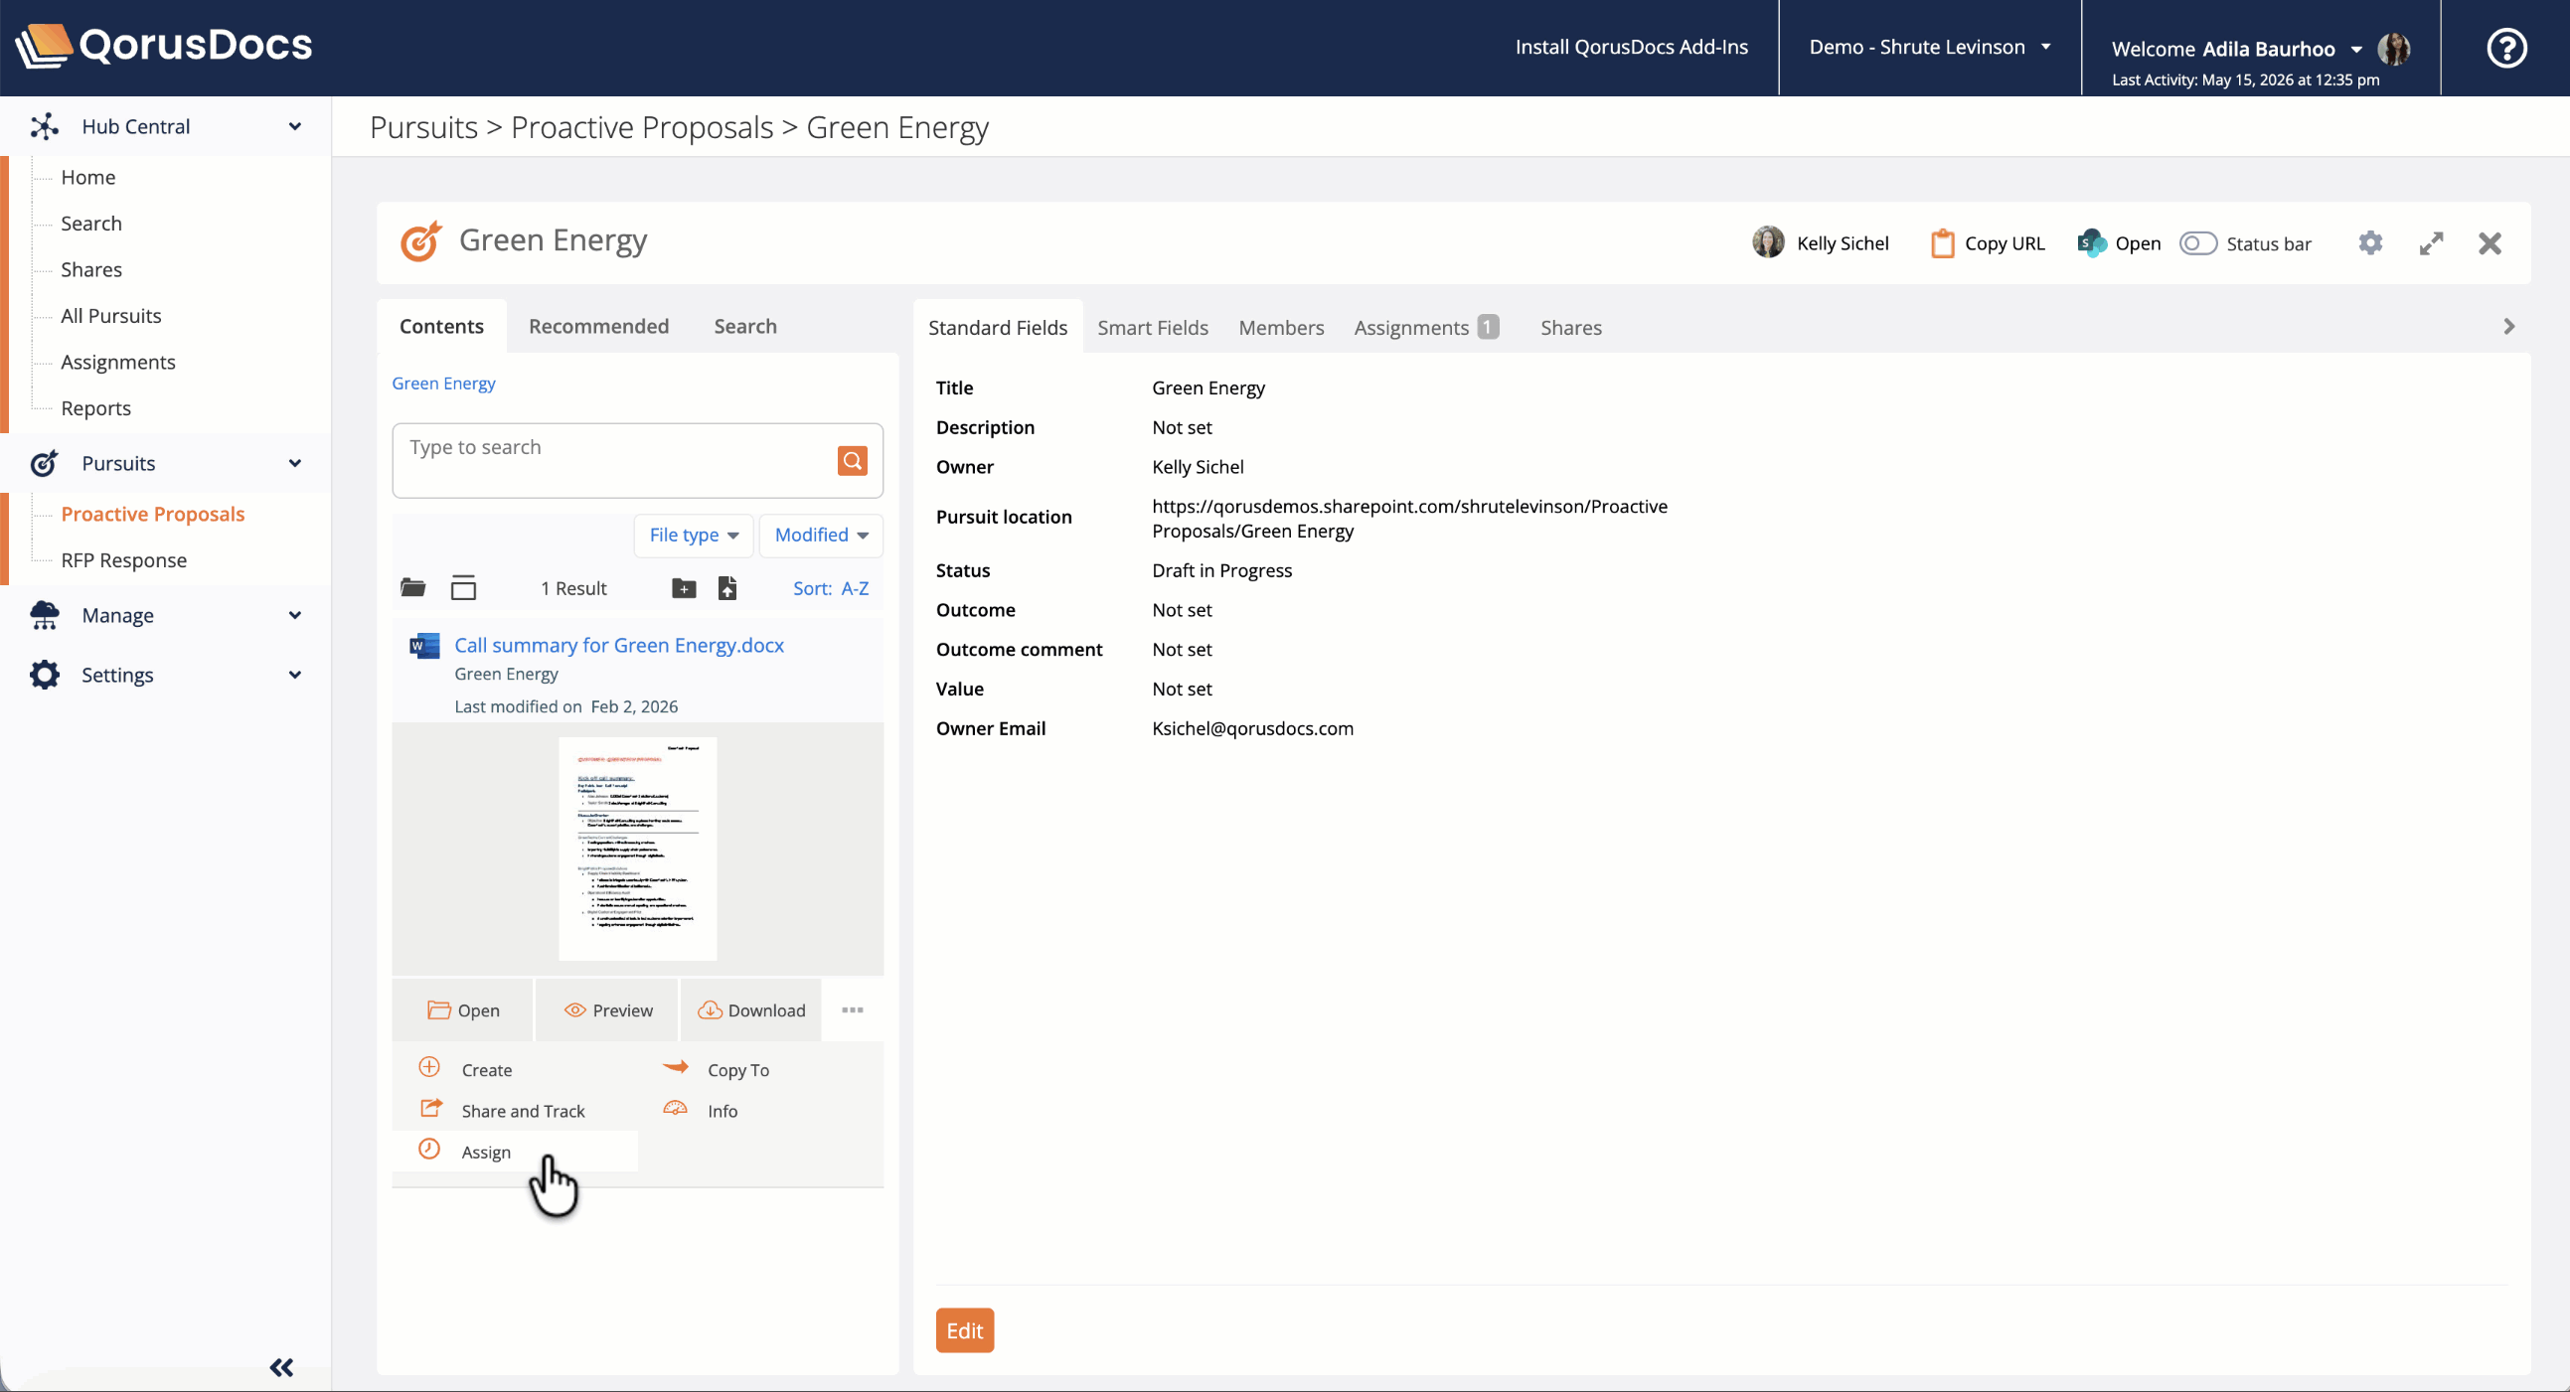Click the Word document icon

point(424,646)
